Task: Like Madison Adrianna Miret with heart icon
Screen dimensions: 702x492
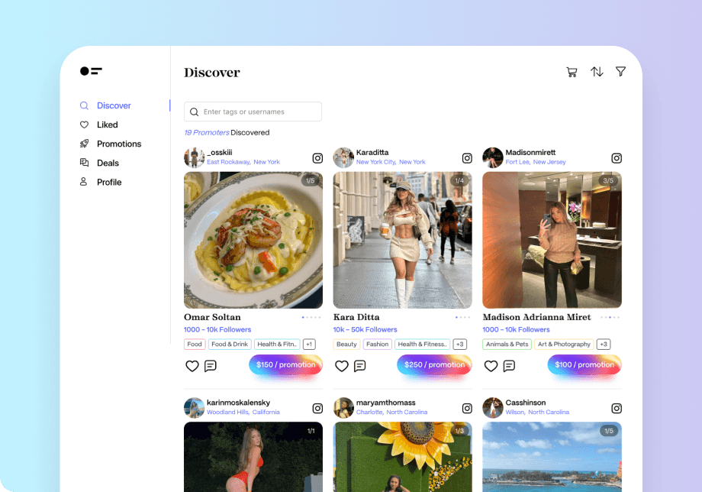Action: [491, 366]
